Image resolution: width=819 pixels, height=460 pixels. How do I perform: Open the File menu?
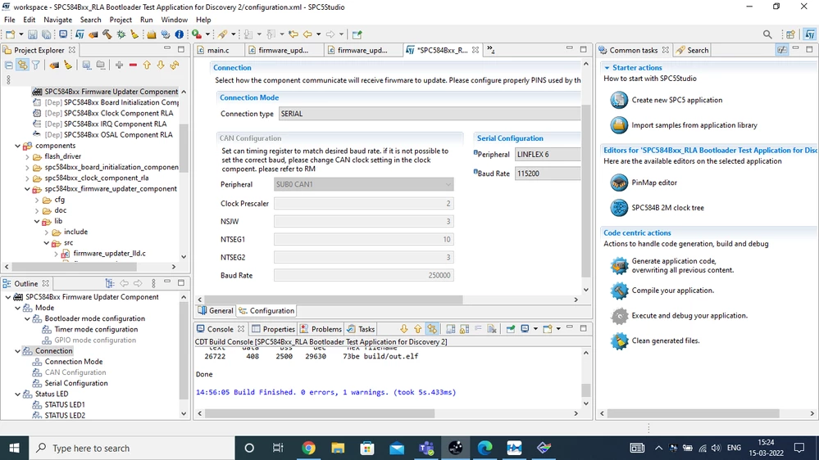[9, 20]
